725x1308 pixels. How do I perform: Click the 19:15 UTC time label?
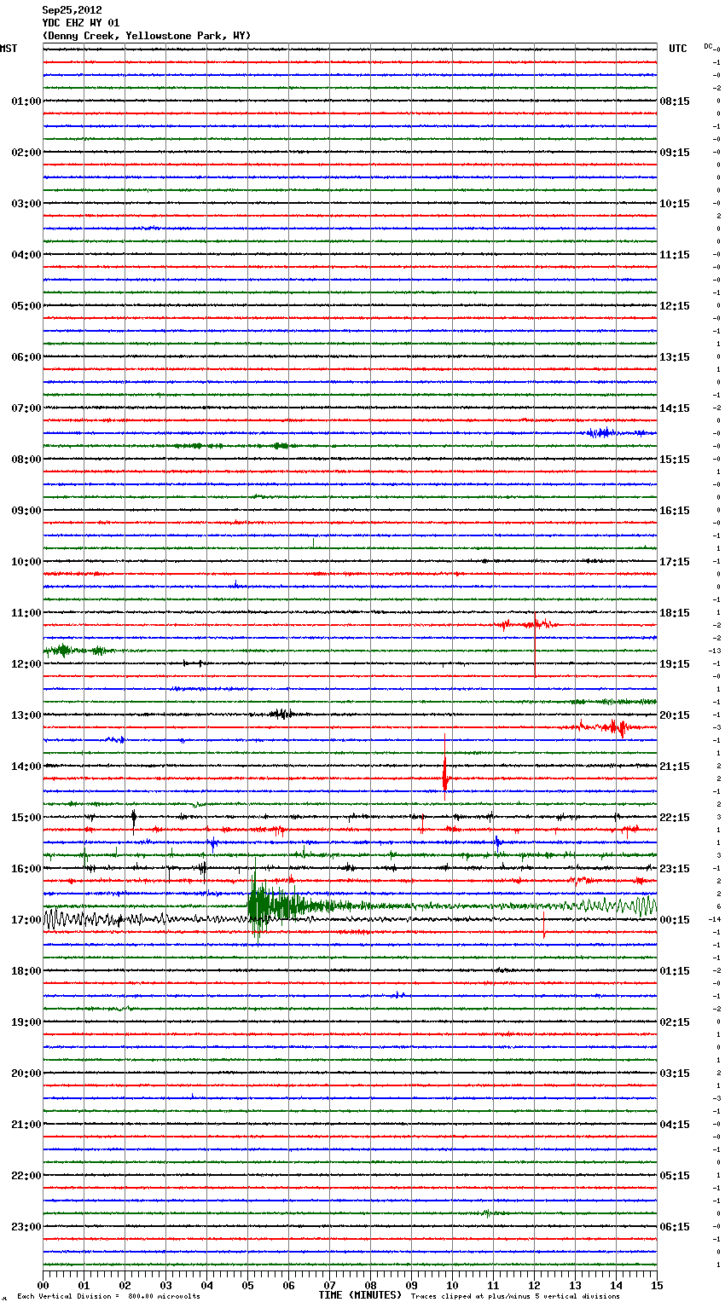tap(675, 664)
